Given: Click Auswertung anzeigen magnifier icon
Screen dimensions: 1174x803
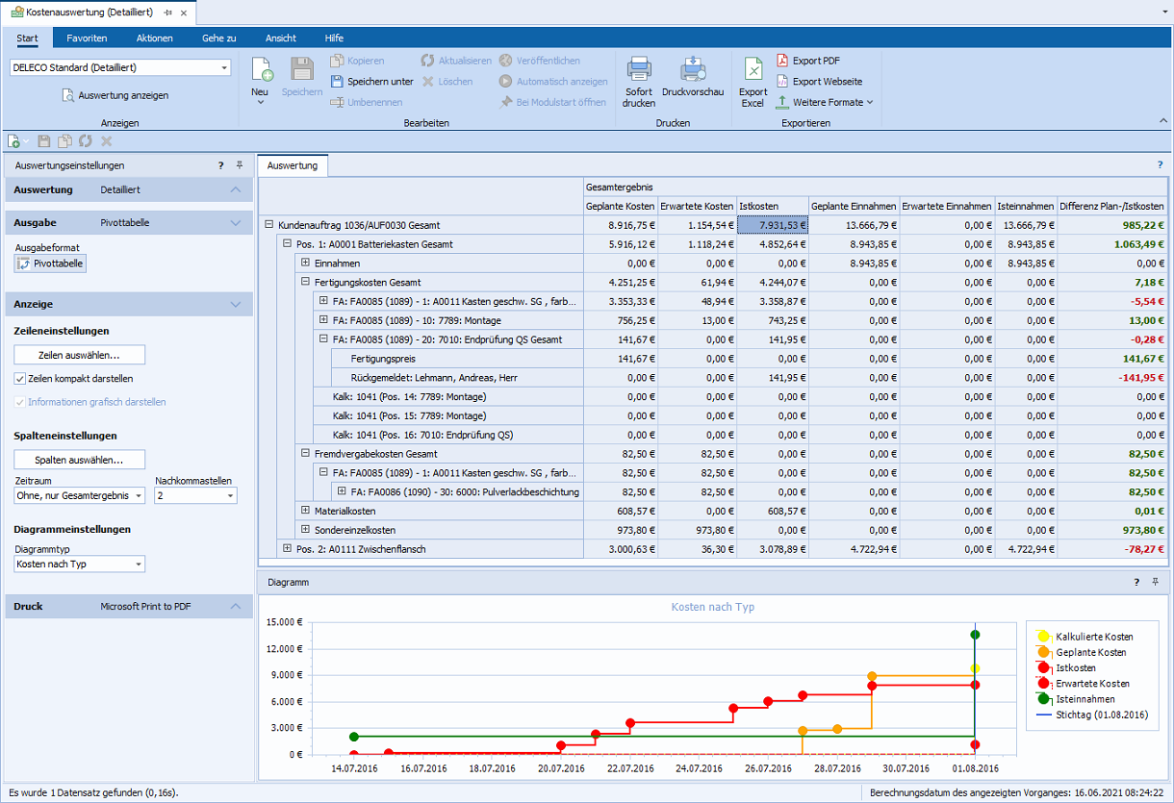Looking at the screenshot, I should click(68, 96).
